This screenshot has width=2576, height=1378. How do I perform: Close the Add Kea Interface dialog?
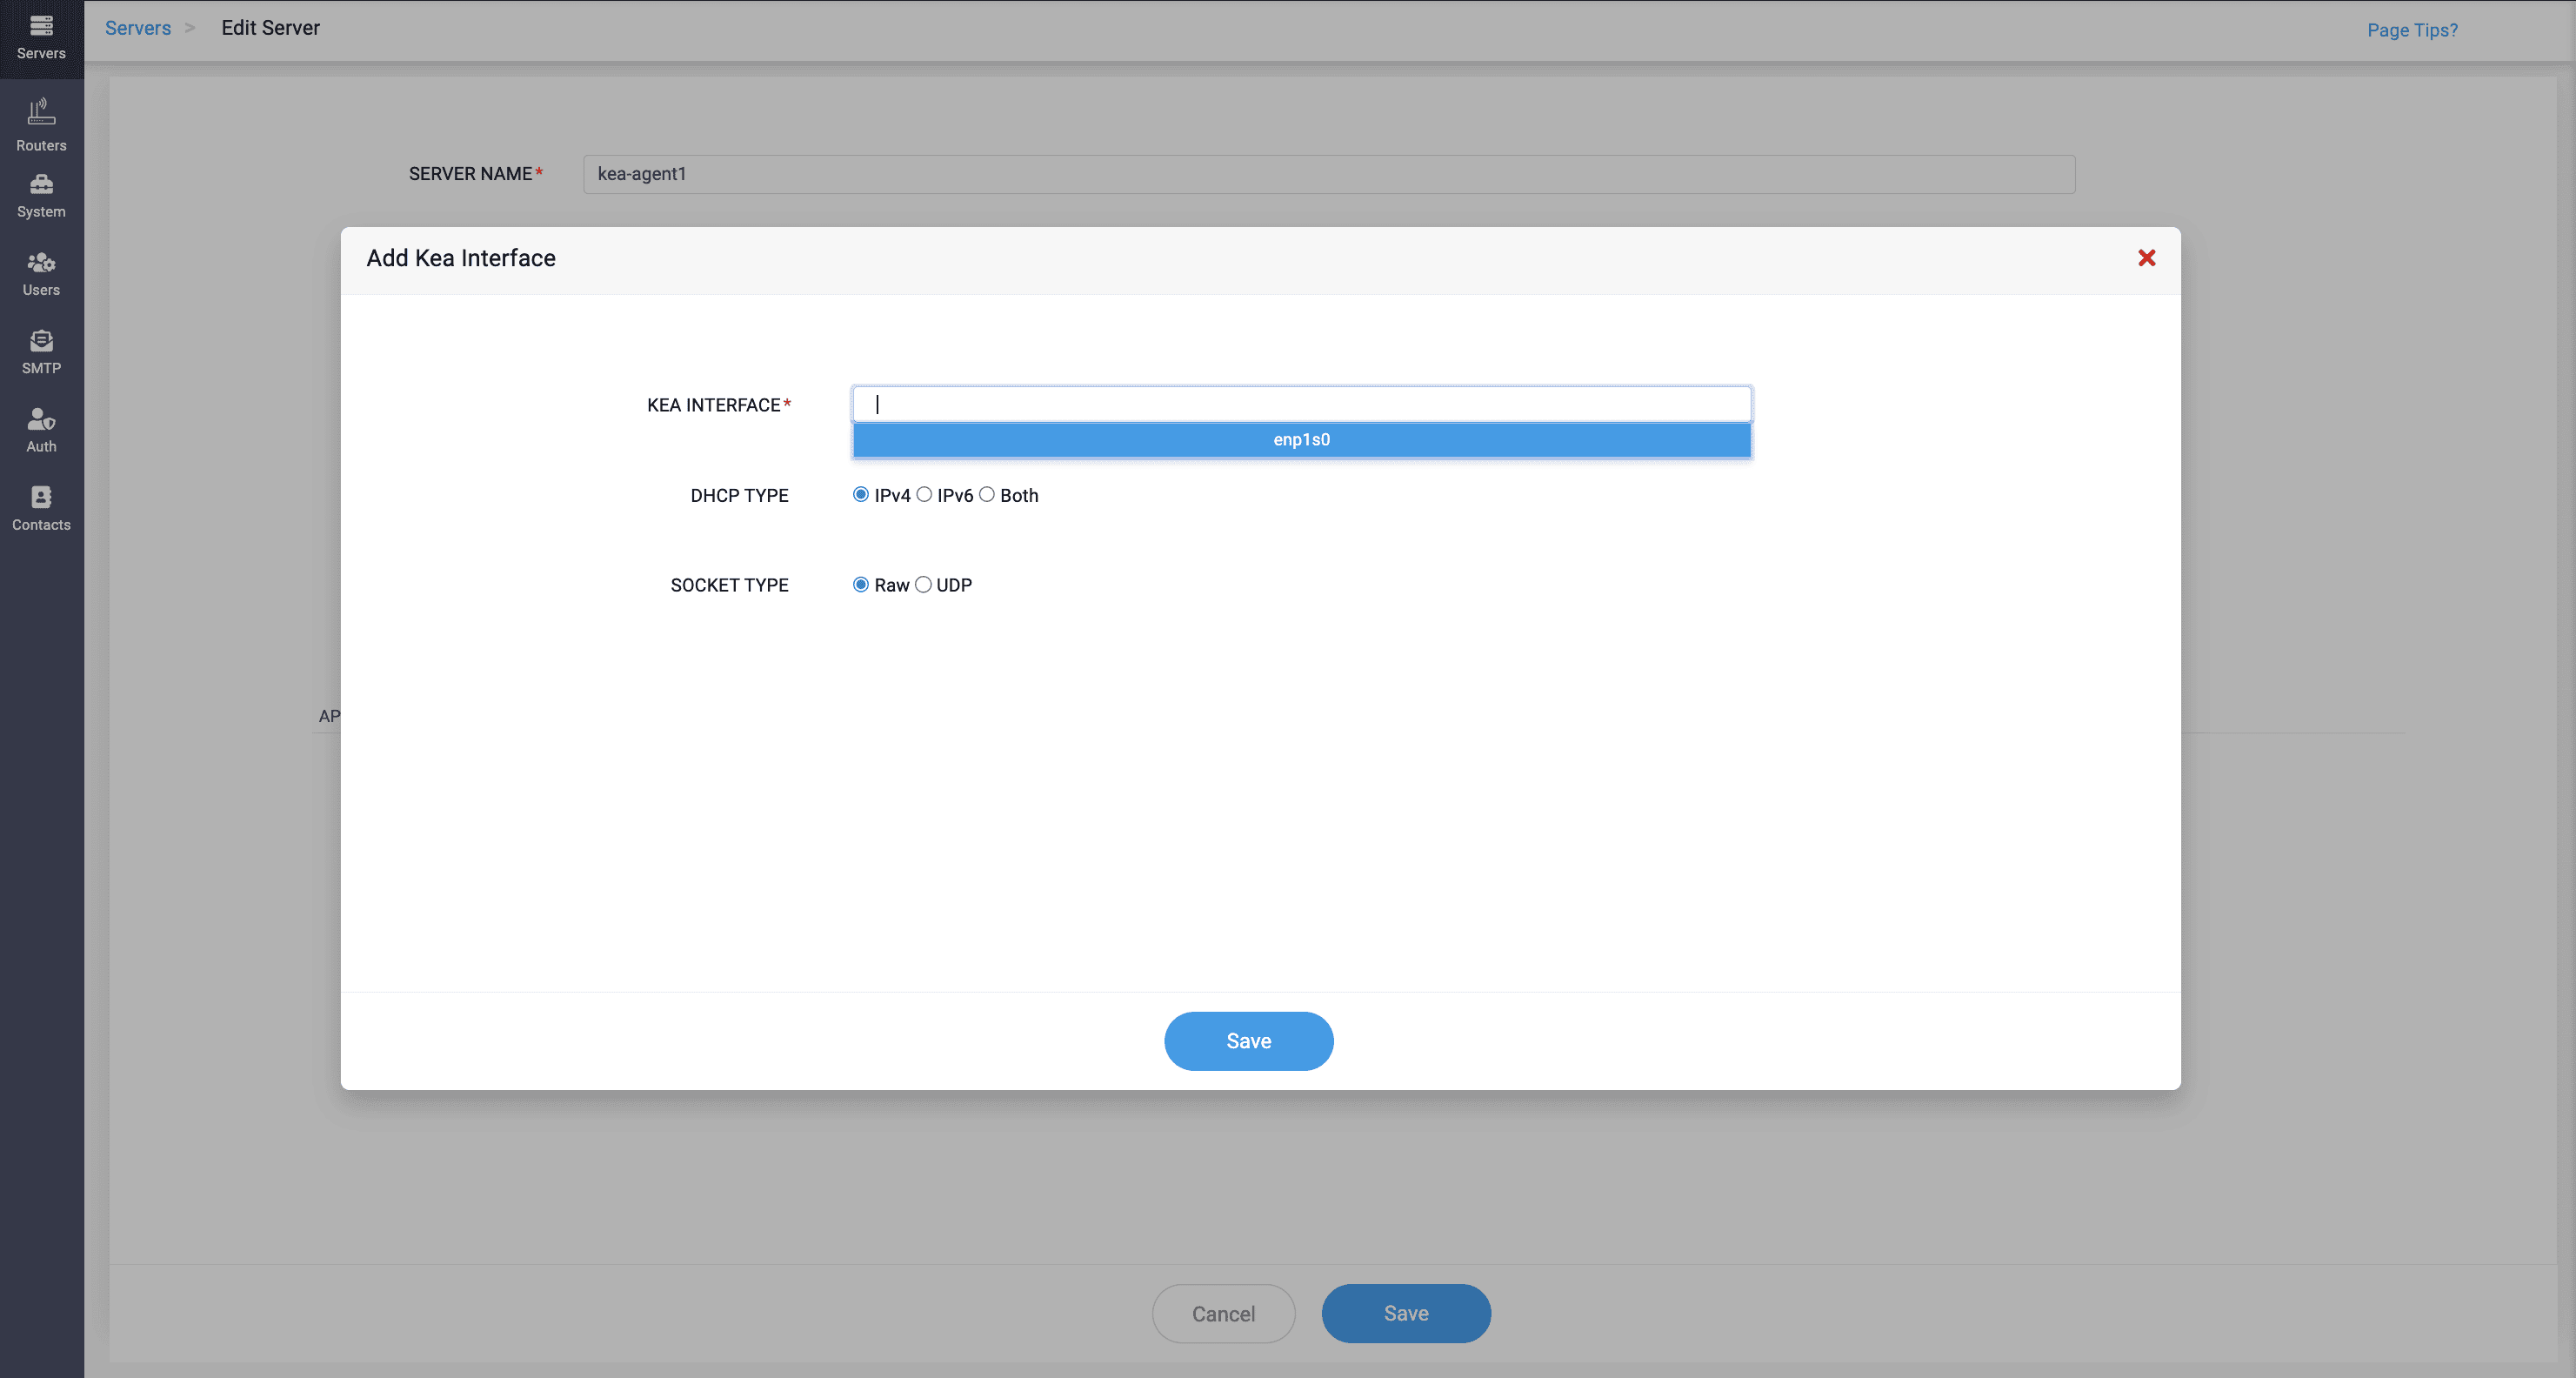coord(2146,258)
